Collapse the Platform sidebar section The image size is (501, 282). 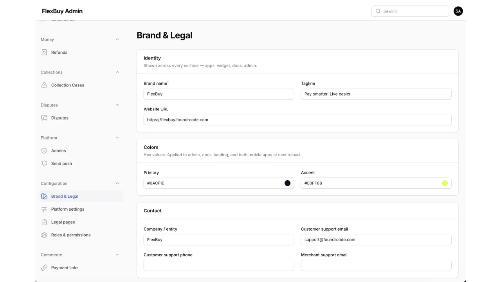[117, 138]
